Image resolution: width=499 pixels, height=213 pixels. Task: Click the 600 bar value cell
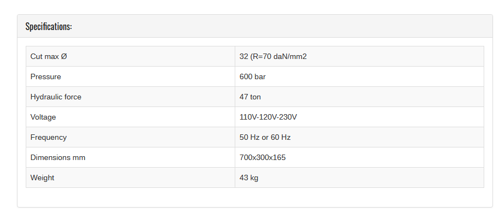(x=359, y=76)
